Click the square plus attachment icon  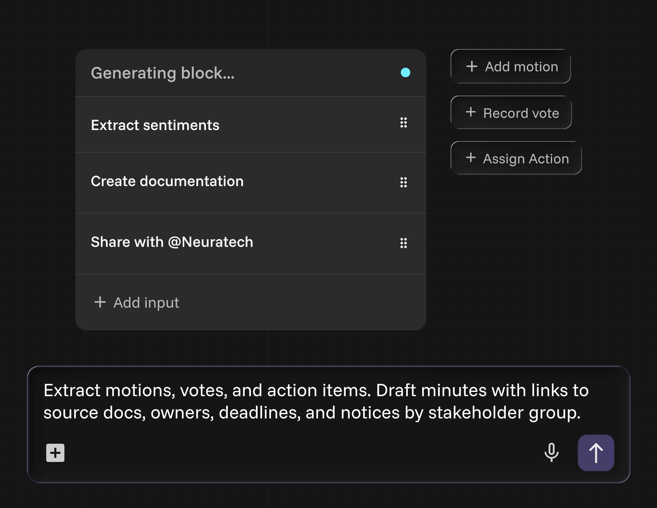coord(55,453)
